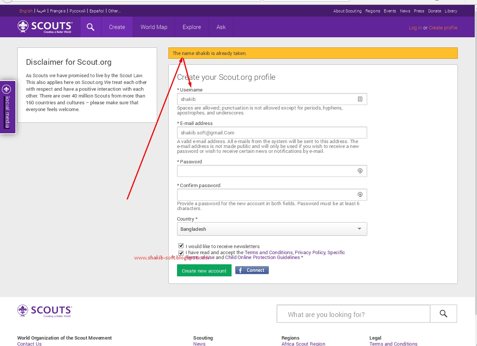477x346 pixels.
Task: Click the Scouts logo in footer
Action: pos(45,311)
